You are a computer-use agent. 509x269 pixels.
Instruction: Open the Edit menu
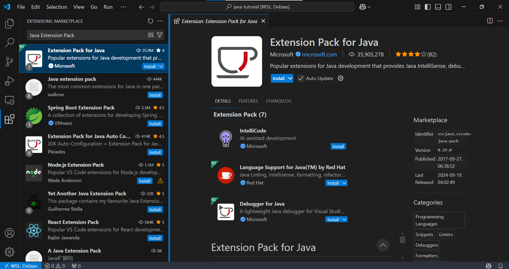[36, 7]
